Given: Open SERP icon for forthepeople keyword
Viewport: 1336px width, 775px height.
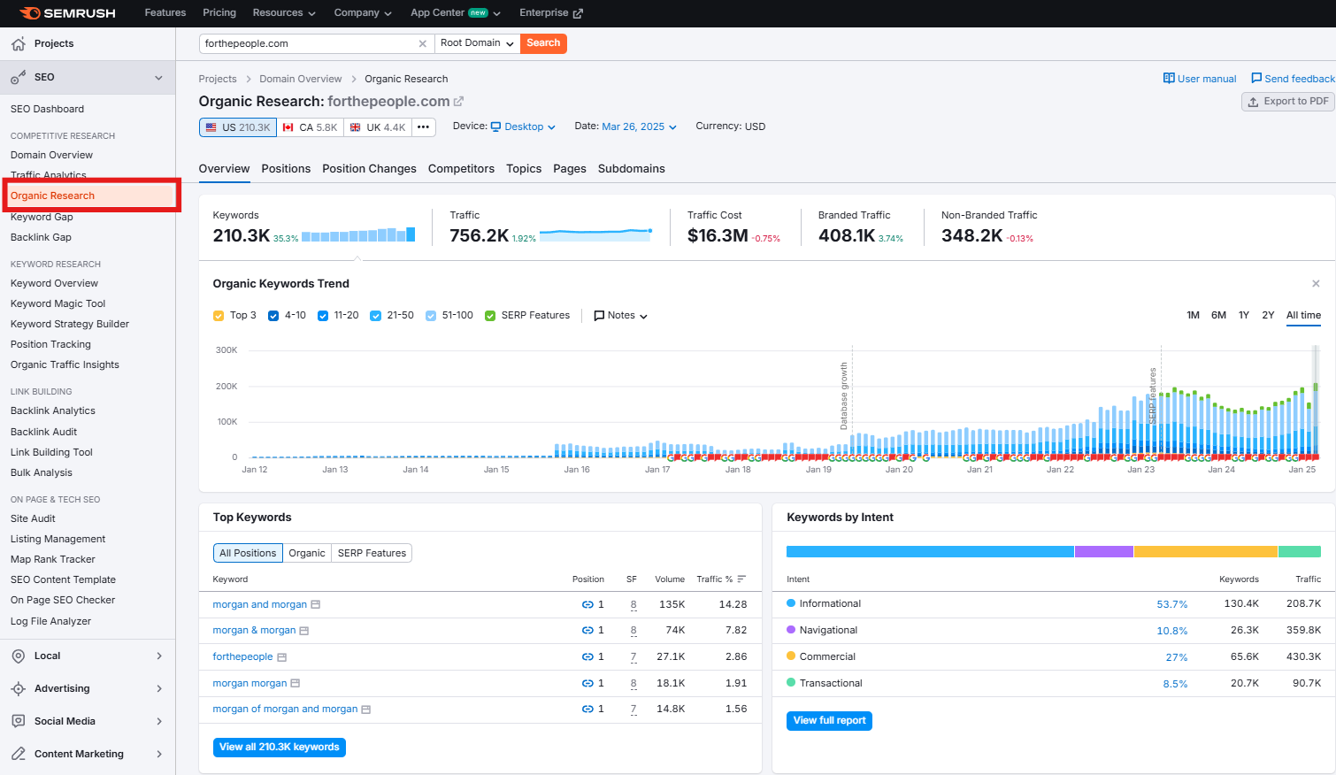Looking at the screenshot, I should coord(281,657).
